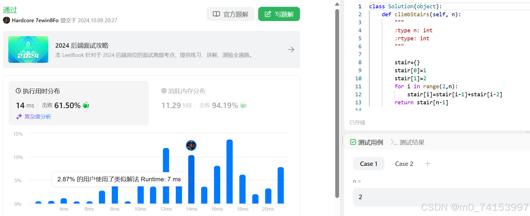Image resolution: width=530 pixels, height=216 pixels.
Task: Click the 14 ms runtime value
Action: click(x=25, y=105)
